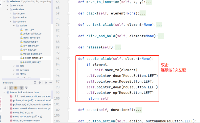Unfold the pause method at line 102
The height and width of the screenshot is (123, 200).
[x=69, y=110]
